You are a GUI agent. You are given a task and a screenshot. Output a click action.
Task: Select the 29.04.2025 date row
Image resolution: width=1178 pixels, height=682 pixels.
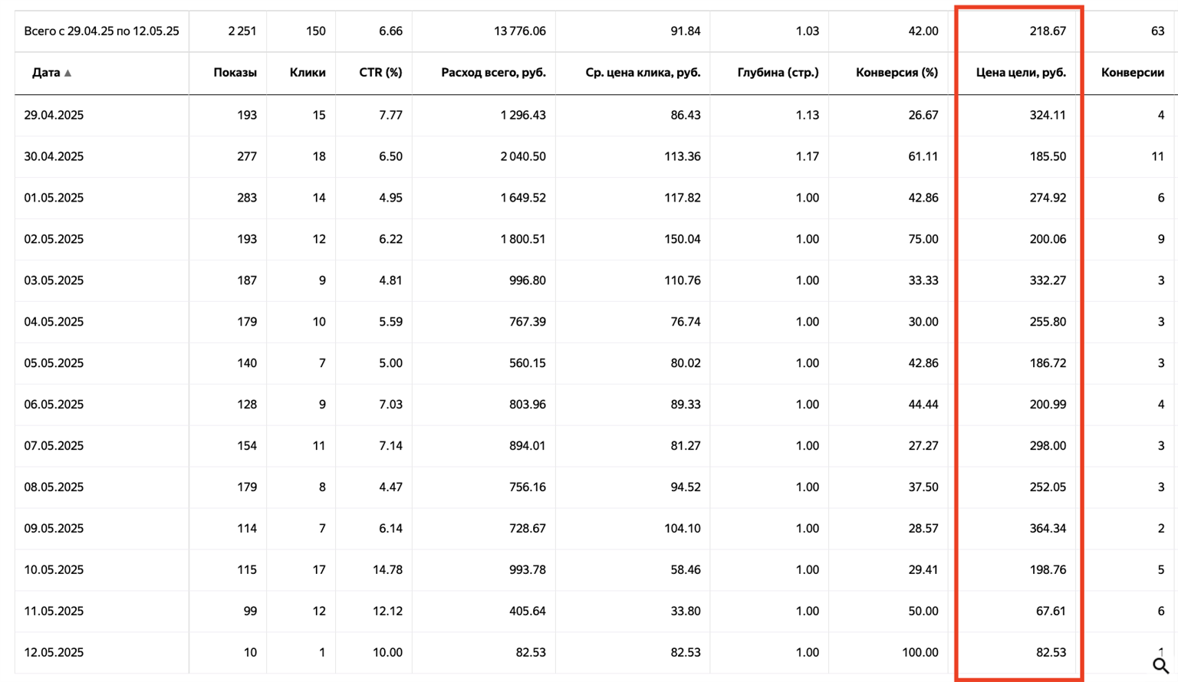[x=596, y=115]
